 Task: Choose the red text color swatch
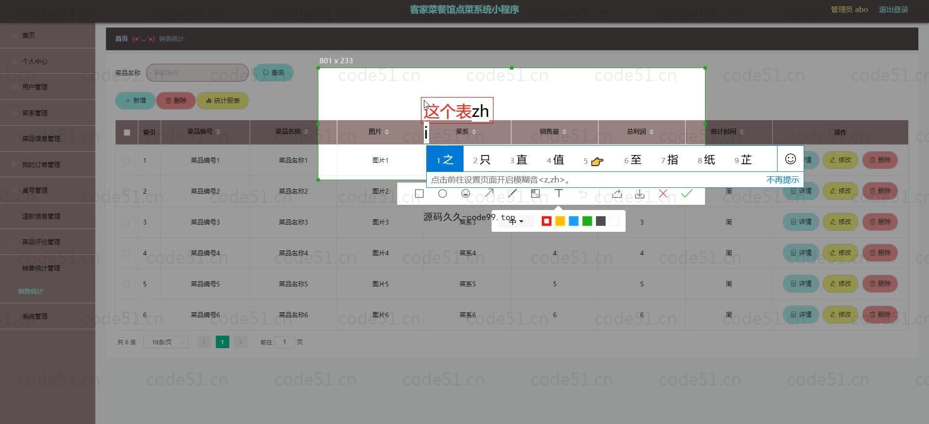pyautogui.click(x=547, y=221)
